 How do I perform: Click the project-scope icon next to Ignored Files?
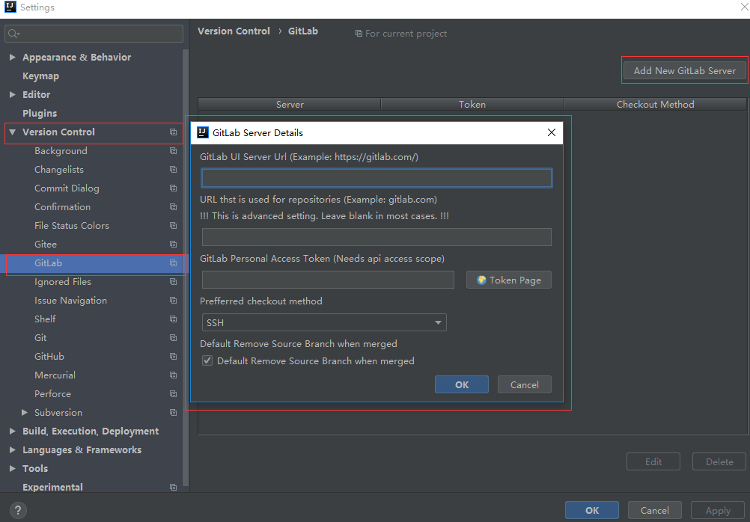pos(173,282)
